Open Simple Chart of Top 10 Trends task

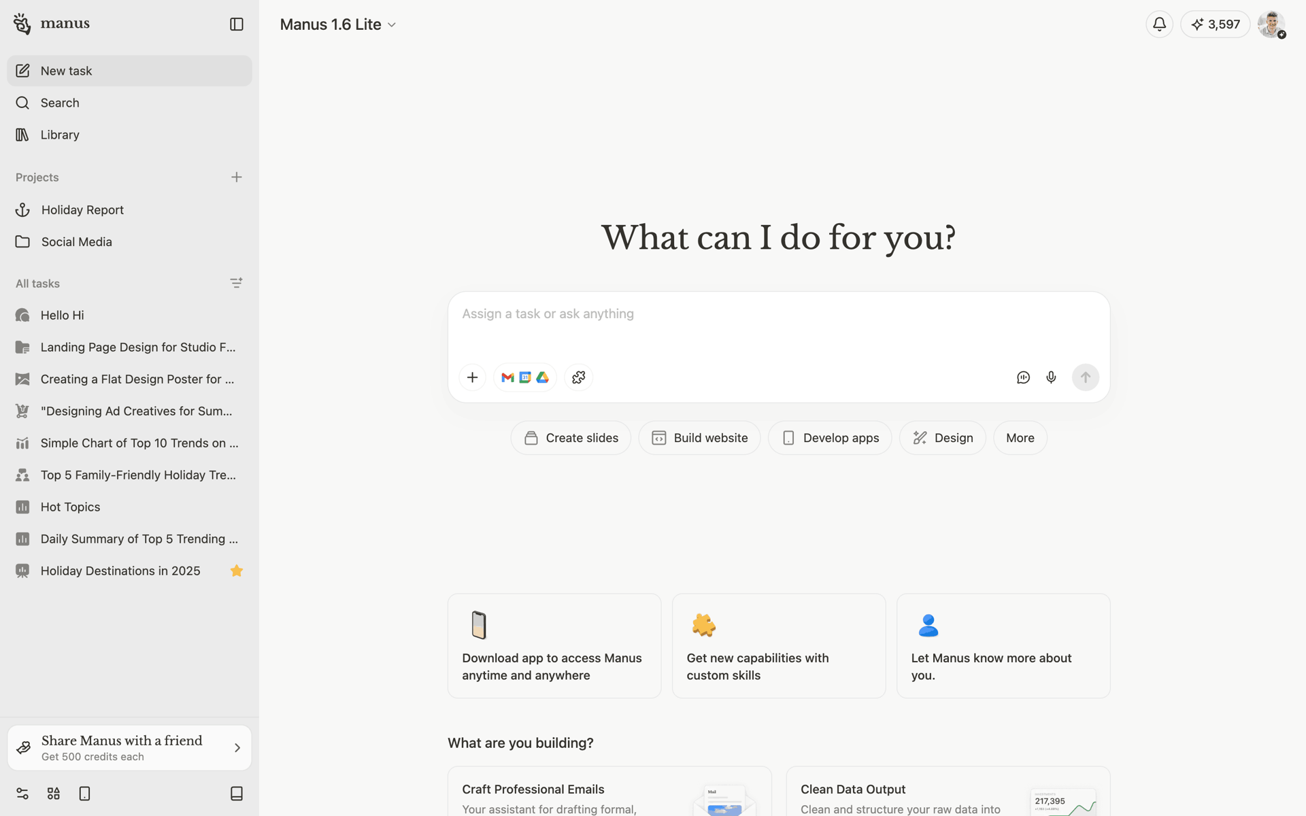(x=129, y=443)
